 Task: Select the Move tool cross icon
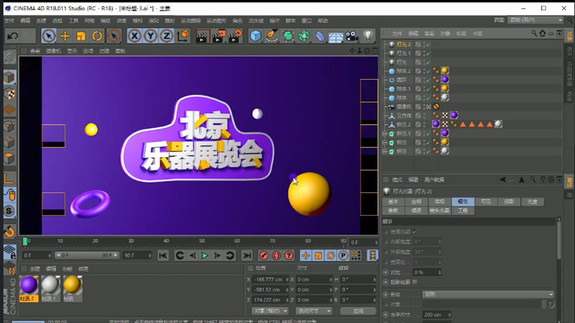(x=65, y=36)
